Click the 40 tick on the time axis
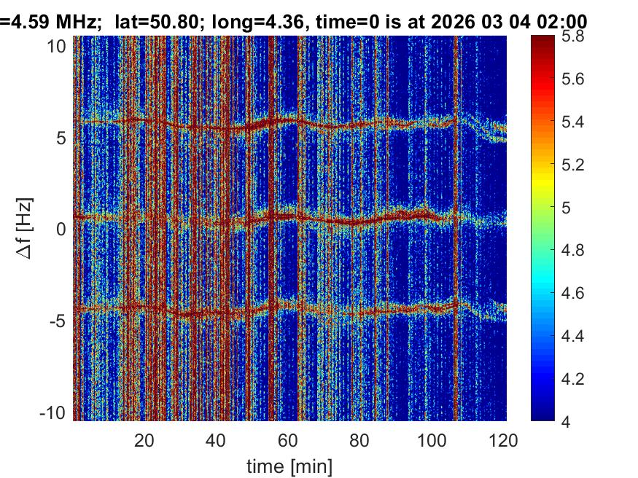 tap(216, 440)
